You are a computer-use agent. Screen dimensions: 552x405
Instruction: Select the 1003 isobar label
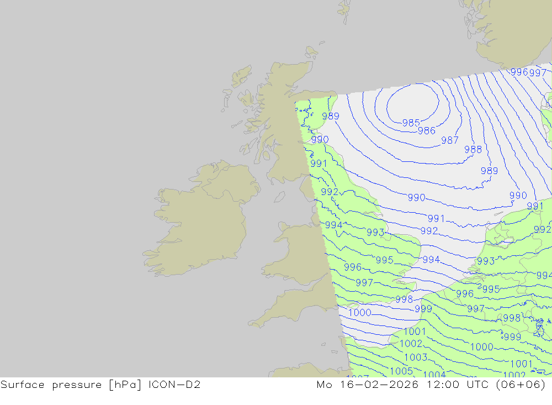point(416,357)
